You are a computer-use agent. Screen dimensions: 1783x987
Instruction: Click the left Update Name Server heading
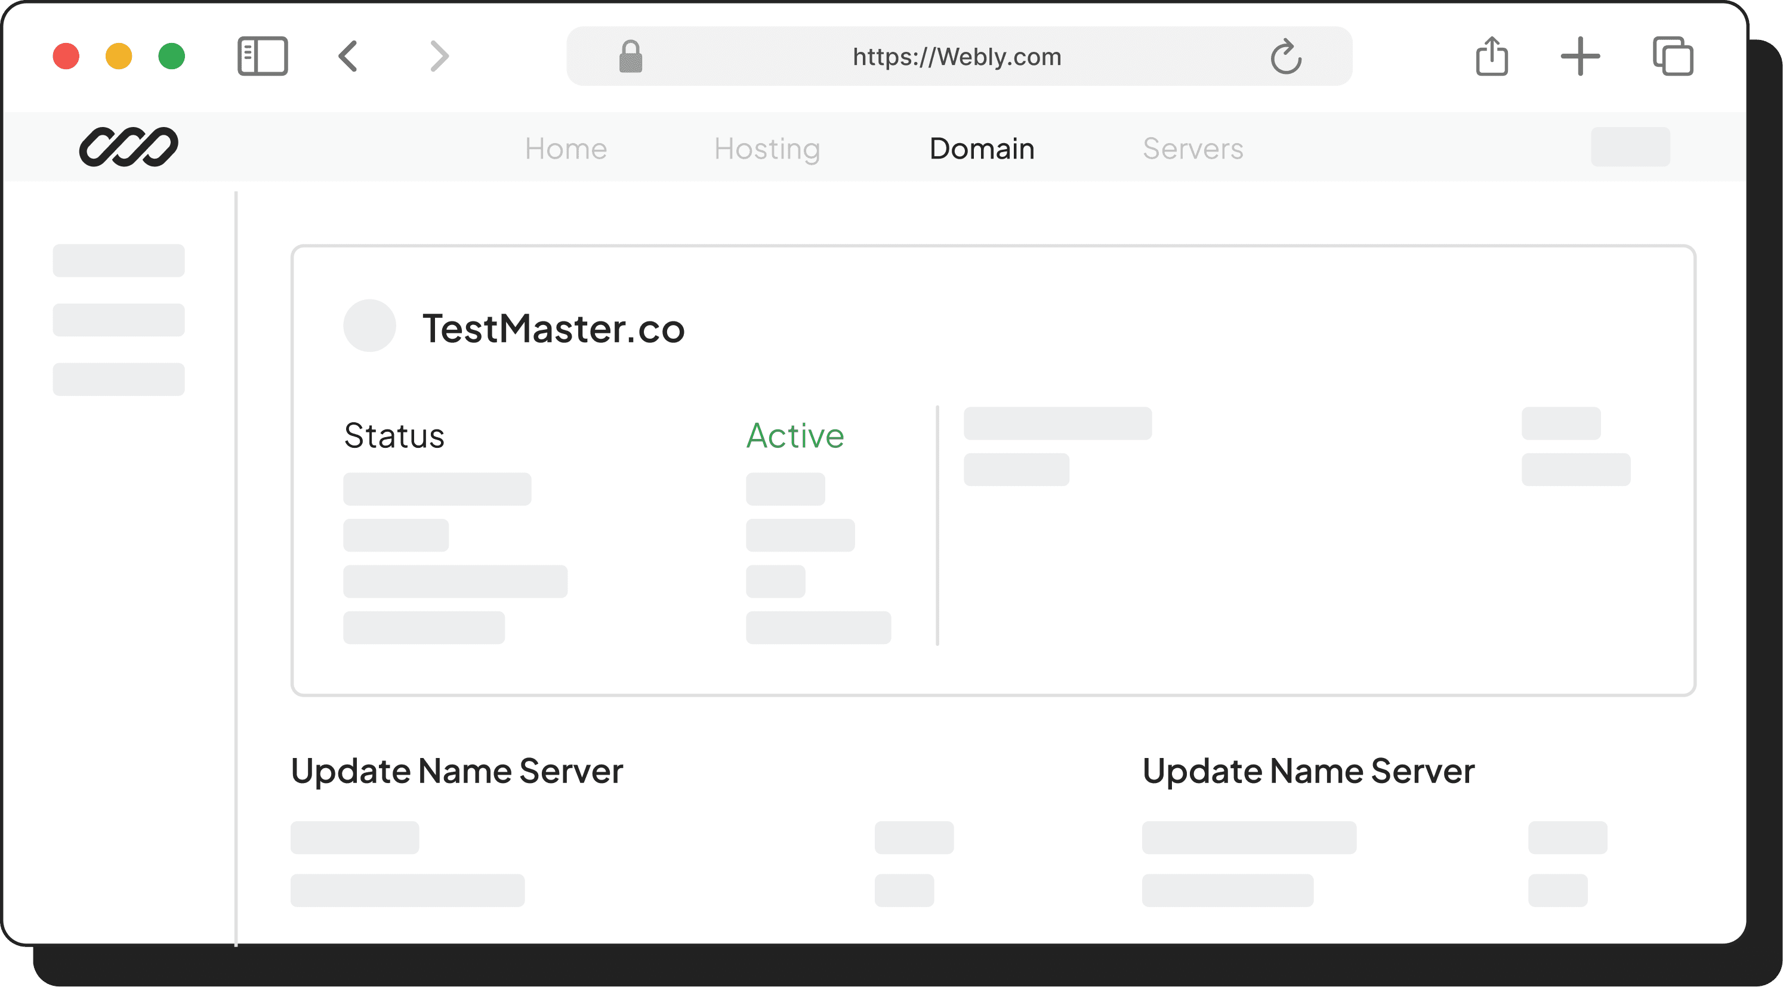point(457,771)
